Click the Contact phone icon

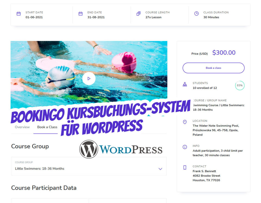(185, 167)
